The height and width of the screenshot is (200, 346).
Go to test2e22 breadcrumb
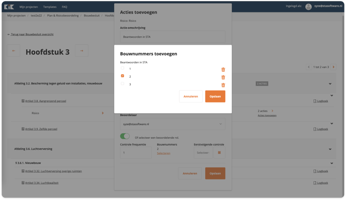point(36,16)
